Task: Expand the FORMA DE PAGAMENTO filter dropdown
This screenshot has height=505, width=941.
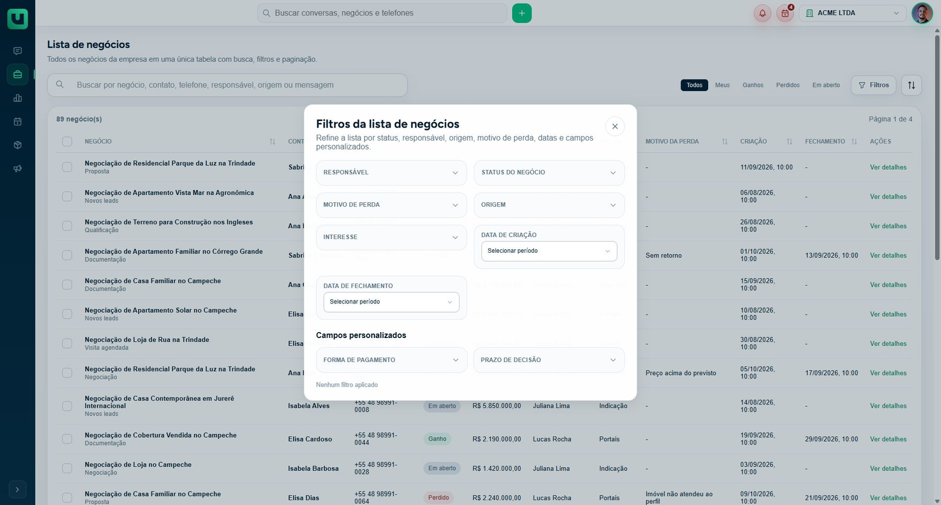Action: pos(391,360)
